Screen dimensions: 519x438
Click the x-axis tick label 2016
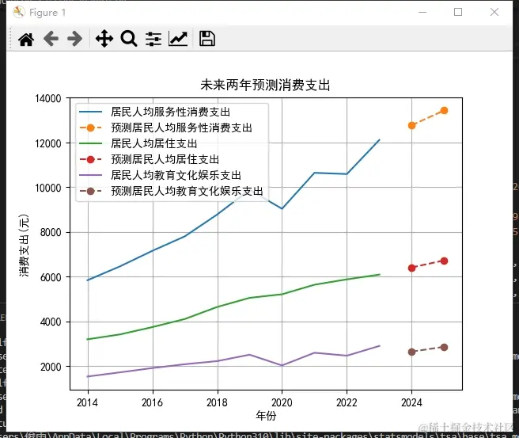click(152, 402)
